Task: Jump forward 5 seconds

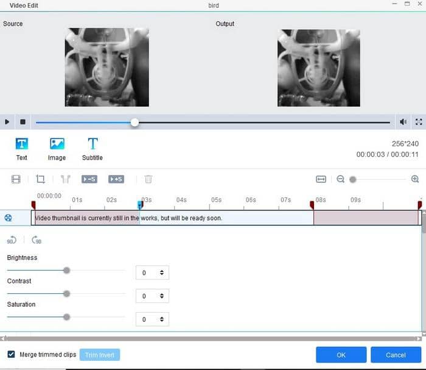Action: click(x=116, y=179)
